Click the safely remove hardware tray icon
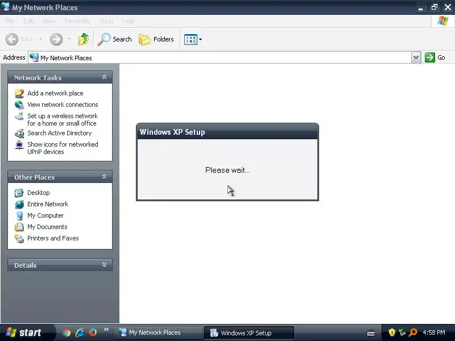 pos(402,332)
